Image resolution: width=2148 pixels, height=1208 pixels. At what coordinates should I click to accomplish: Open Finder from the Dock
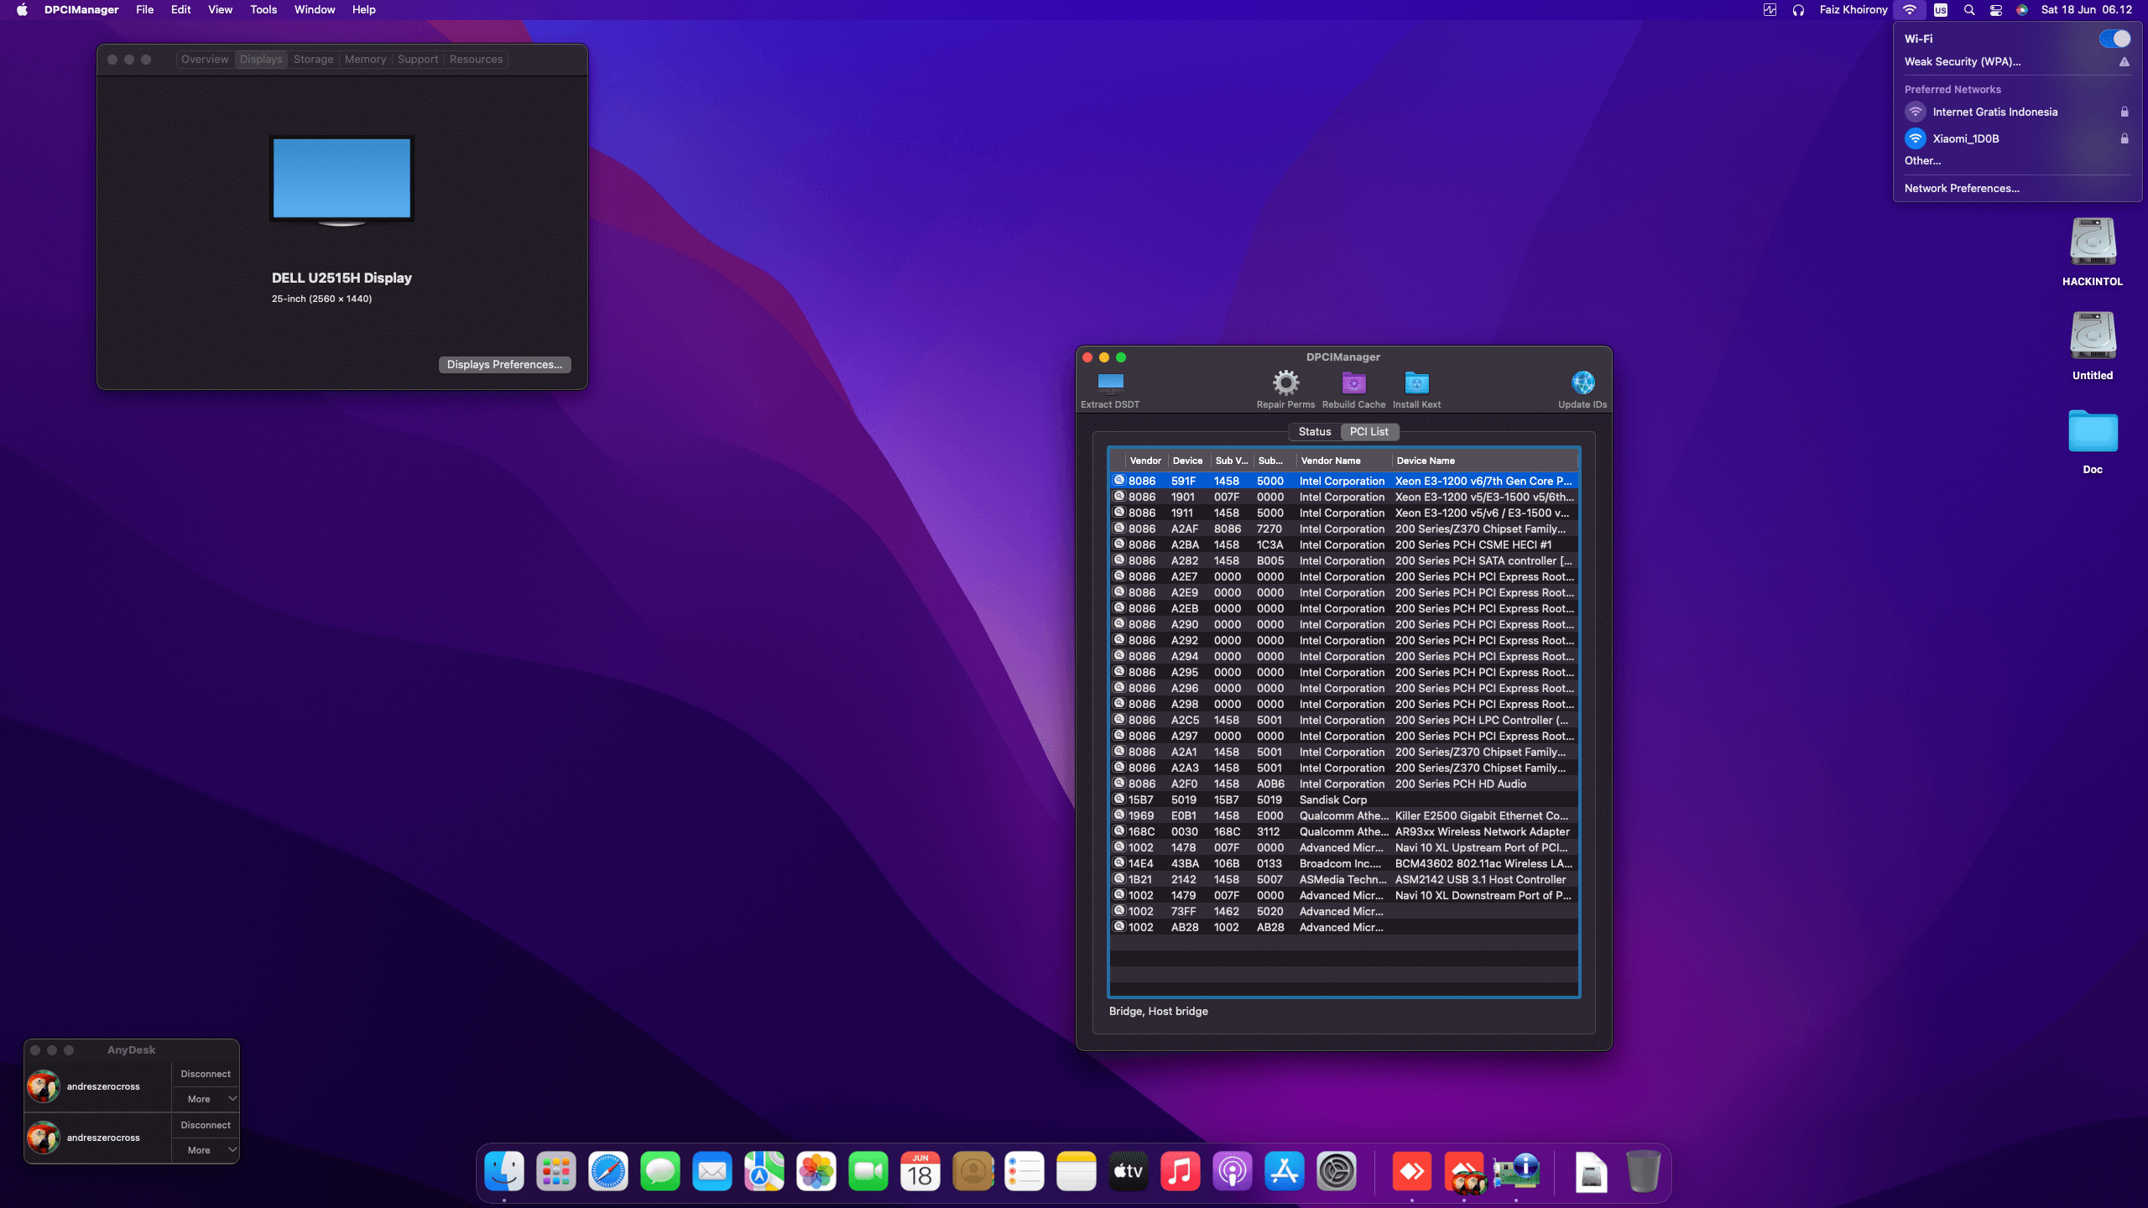(x=504, y=1171)
